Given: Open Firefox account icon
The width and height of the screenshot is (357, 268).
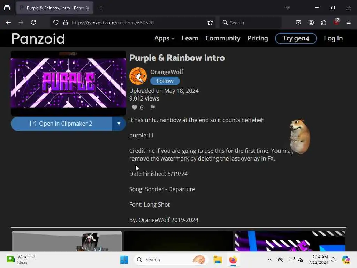Looking at the screenshot, I should (x=311, y=23).
